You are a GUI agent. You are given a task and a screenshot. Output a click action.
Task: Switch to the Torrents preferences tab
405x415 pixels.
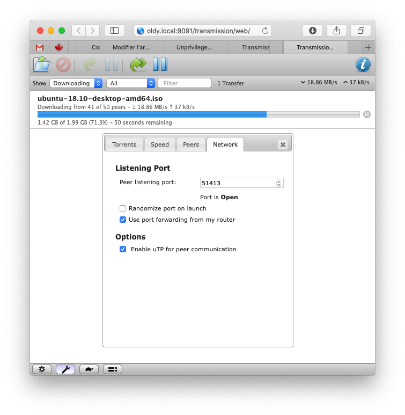(x=124, y=144)
